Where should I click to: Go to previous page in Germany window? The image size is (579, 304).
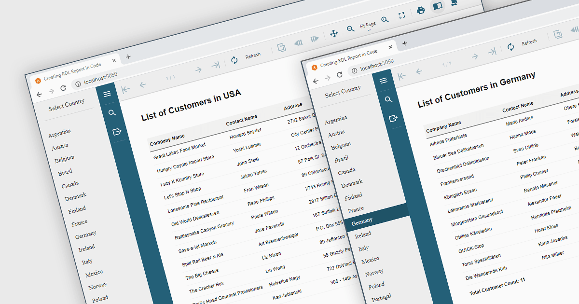point(418,72)
